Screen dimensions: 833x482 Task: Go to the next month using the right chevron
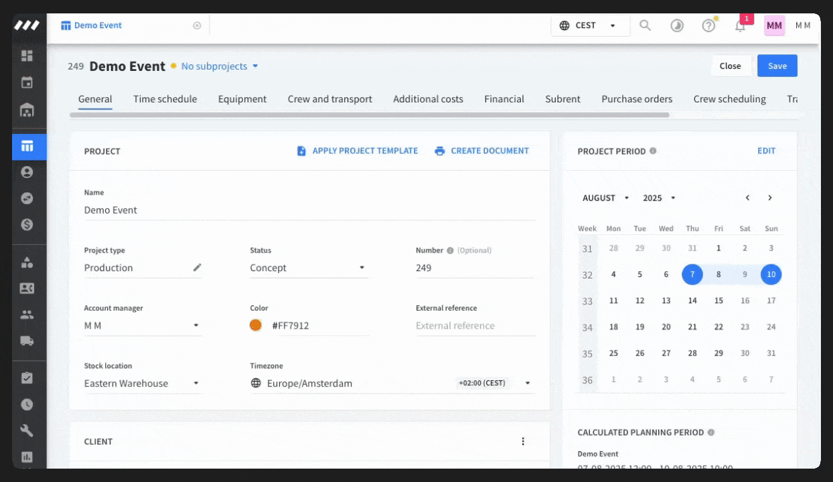tap(770, 197)
